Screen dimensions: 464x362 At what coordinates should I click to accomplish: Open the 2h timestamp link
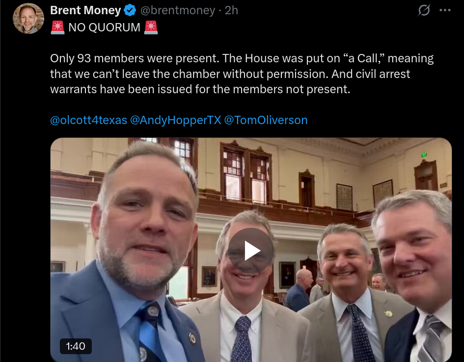click(231, 11)
